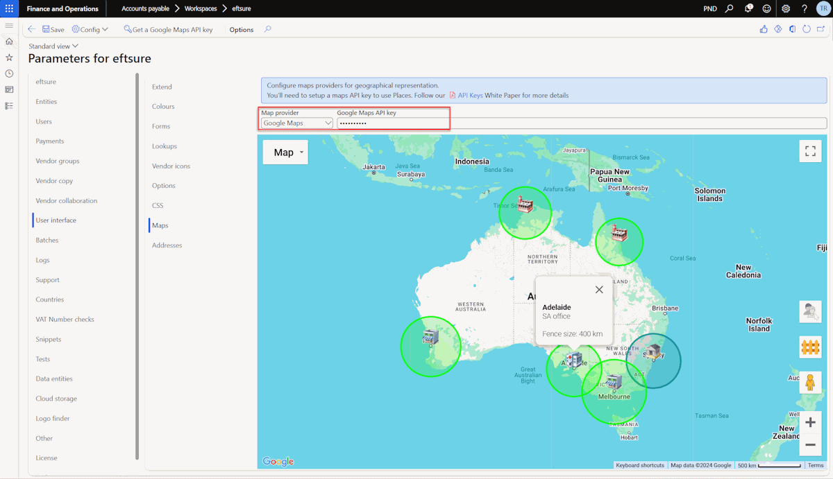
Task: Select the Maps sub-tab
Action: point(160,225)
